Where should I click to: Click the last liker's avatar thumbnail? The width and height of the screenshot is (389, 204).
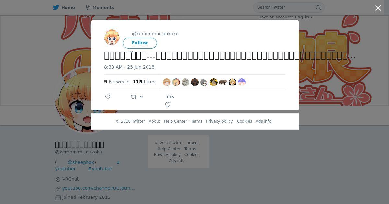[x=242, y=82]
